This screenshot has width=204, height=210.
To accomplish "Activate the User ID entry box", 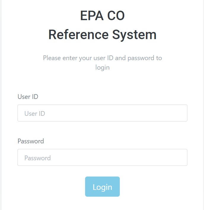I will (102, 113).
